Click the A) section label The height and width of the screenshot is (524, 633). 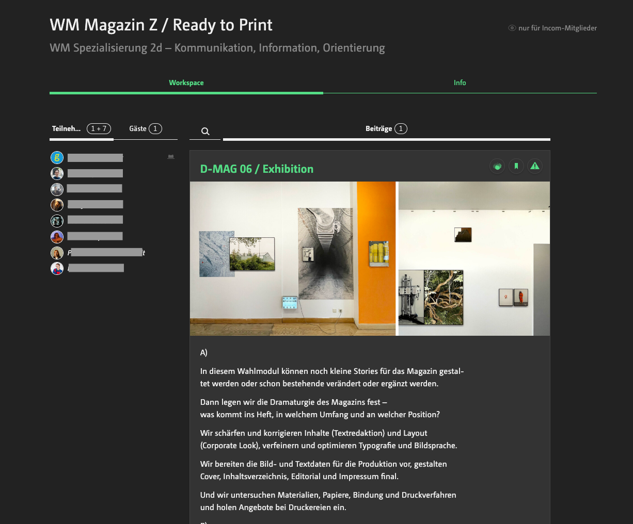204,353
